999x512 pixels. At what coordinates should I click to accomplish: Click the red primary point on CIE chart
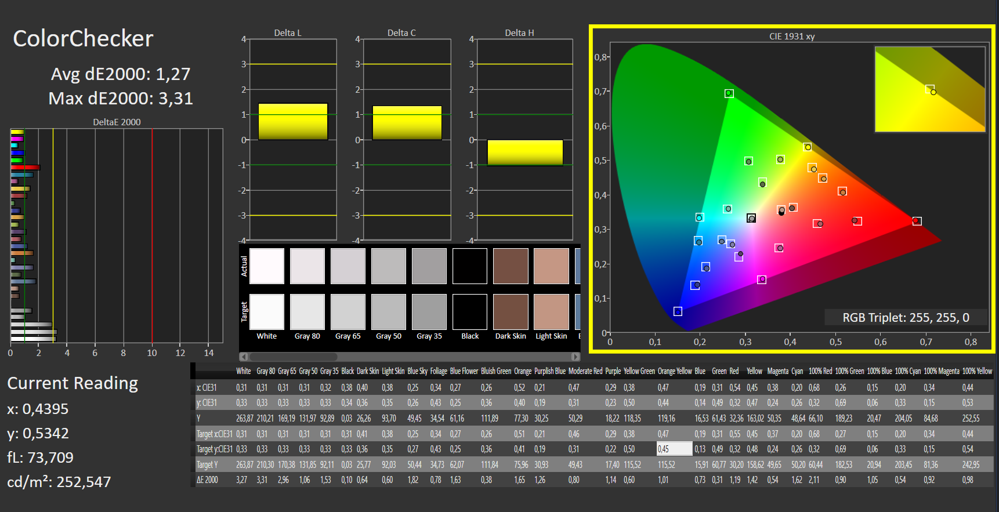pyautogui.click(x=917, y=221)
